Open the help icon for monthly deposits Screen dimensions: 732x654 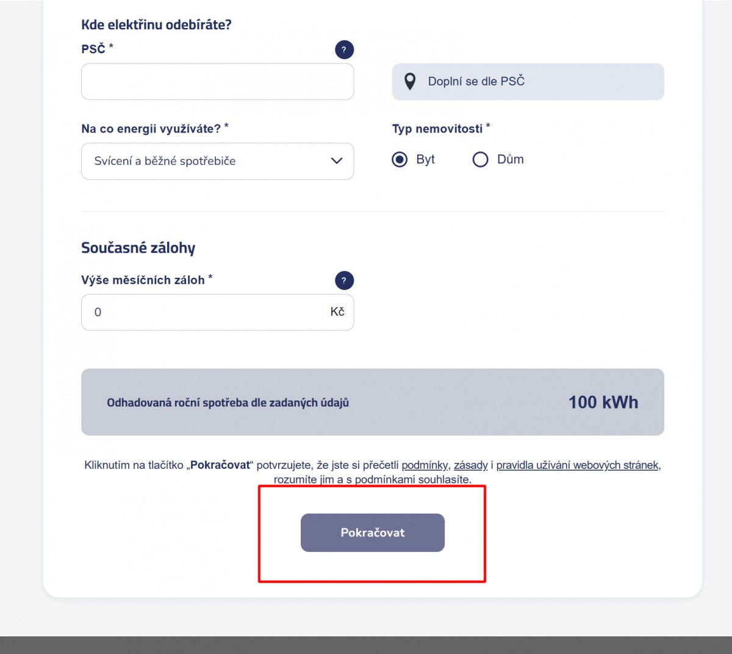click(344, 280)
